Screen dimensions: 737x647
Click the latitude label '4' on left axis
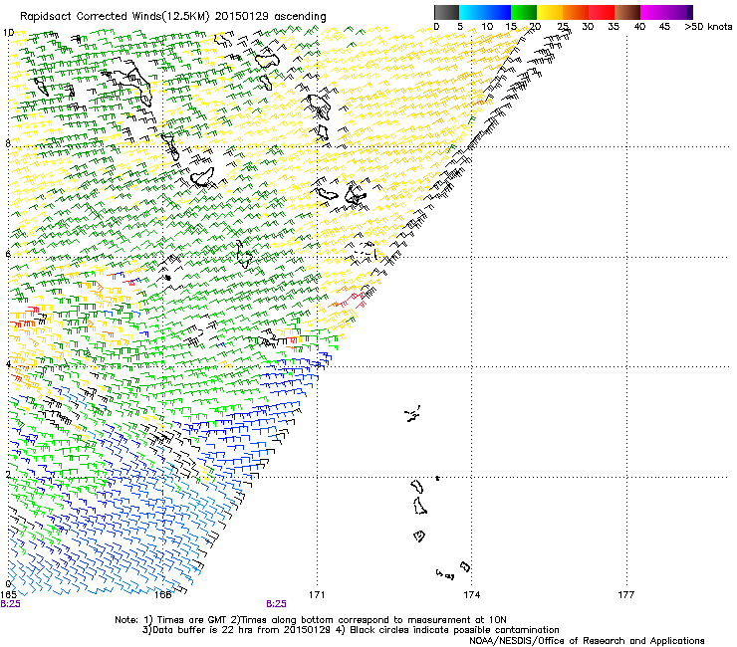[8, 364]
